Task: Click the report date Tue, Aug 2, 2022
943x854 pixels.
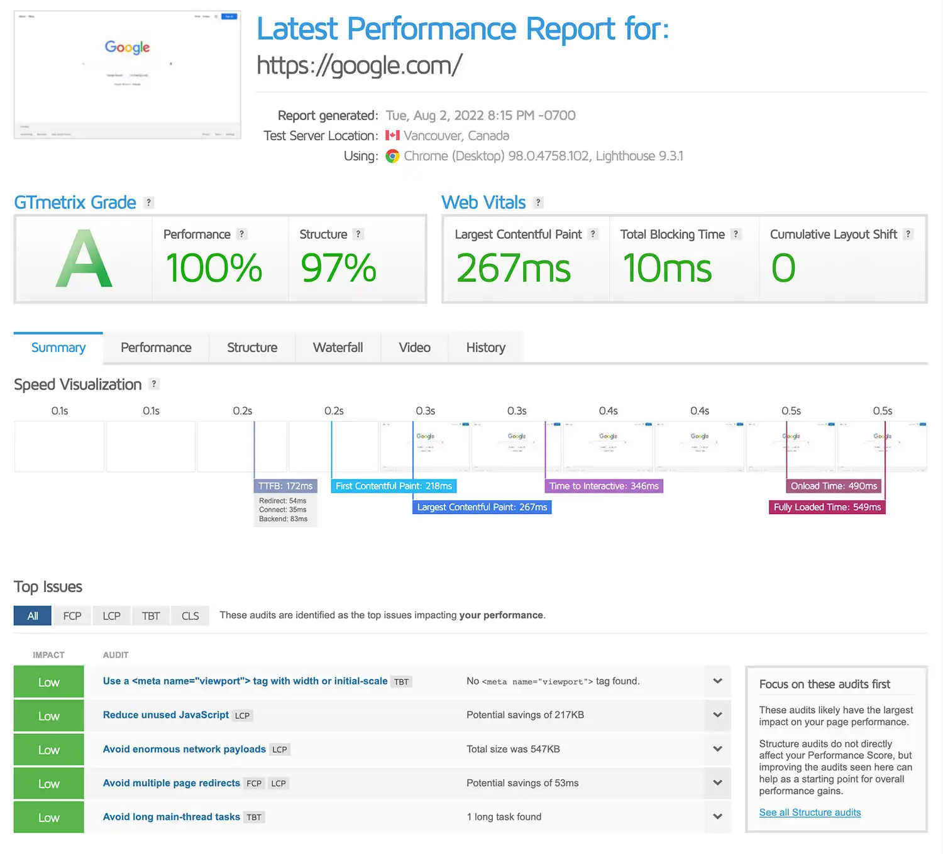Action: (x=434, y=116)
